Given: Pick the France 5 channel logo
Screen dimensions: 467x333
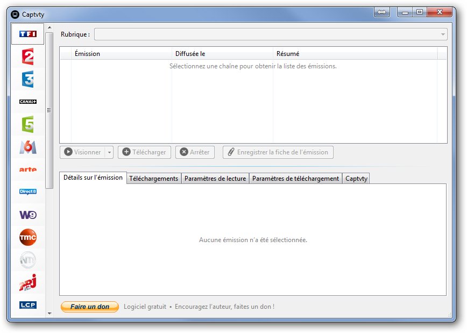Looking at the screenshot, I should [28, 124].
